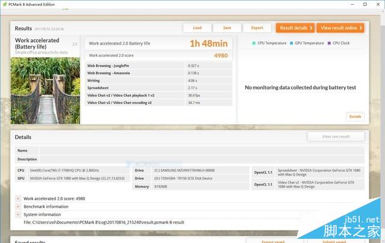Select Web Browsing - JunglePin row
This screenshot has width=385, height=243.
[x=159, y=66]
